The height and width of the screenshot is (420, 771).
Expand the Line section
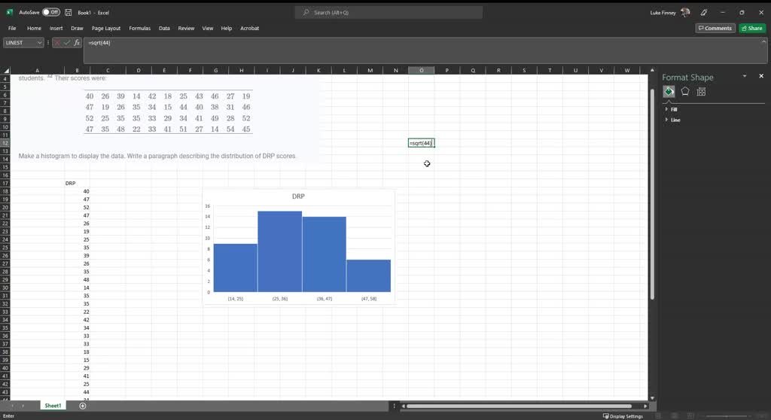[675, 120]
